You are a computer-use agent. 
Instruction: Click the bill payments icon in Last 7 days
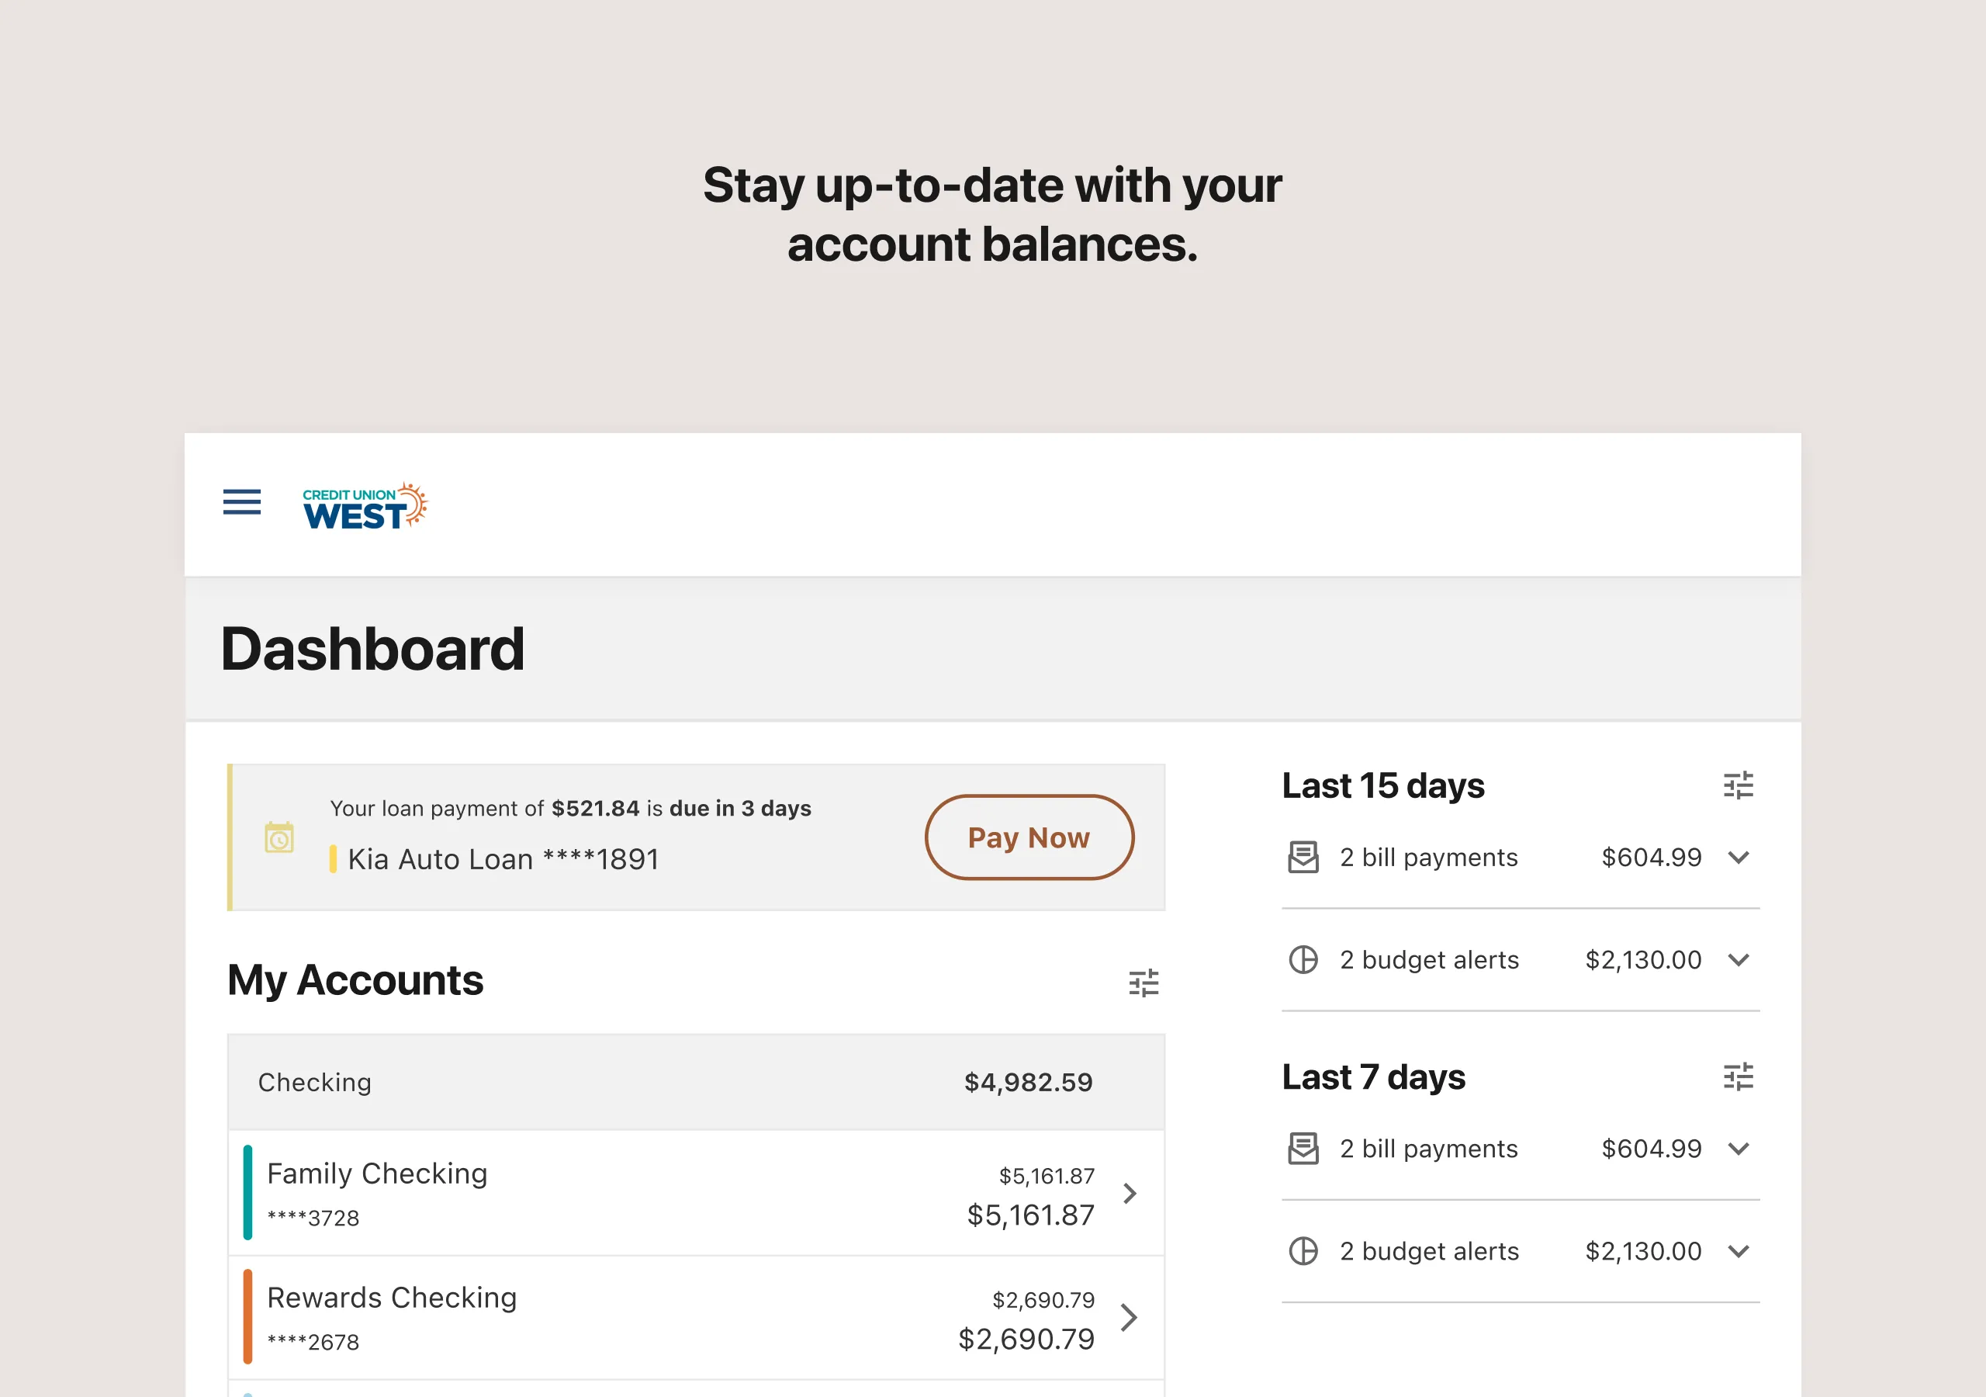tap(1303, 1149)
